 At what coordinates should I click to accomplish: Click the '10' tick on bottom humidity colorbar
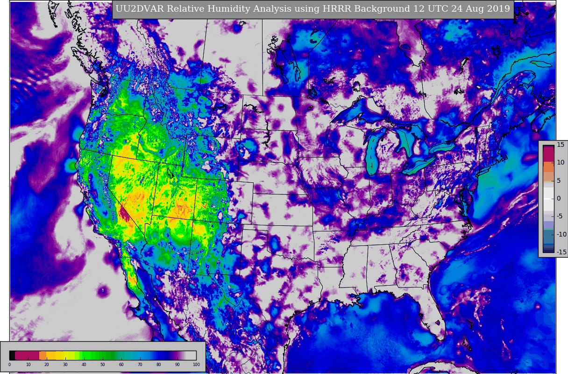(28, 364)
